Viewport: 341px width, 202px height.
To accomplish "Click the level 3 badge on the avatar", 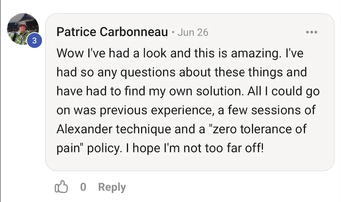I will (34, 41).
